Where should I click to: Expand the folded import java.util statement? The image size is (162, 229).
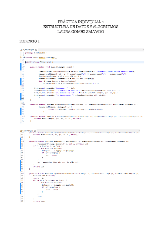click(x=23, y=57)
